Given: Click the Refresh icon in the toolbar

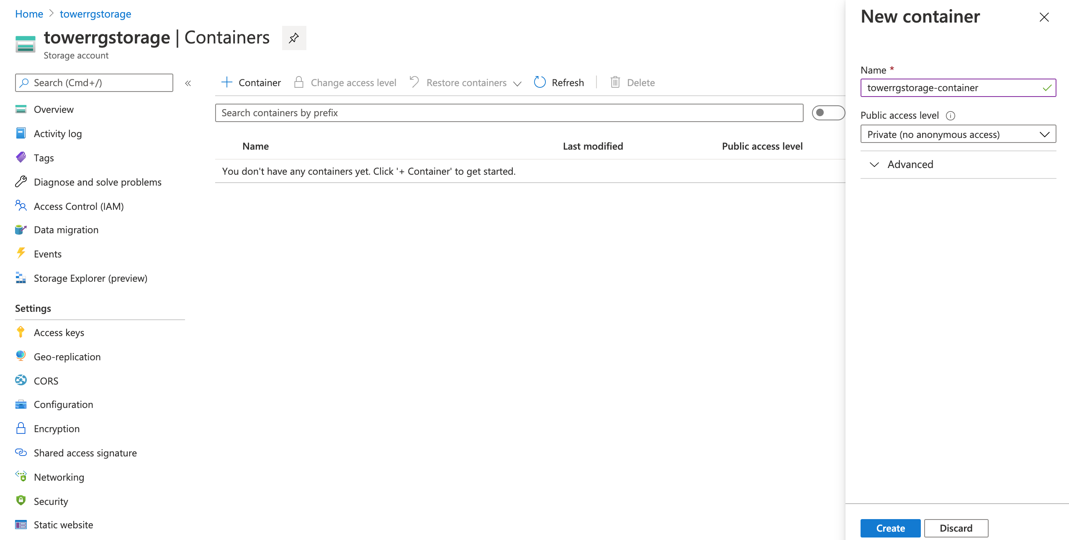Looking at the screenshot, I should (540, 82).
